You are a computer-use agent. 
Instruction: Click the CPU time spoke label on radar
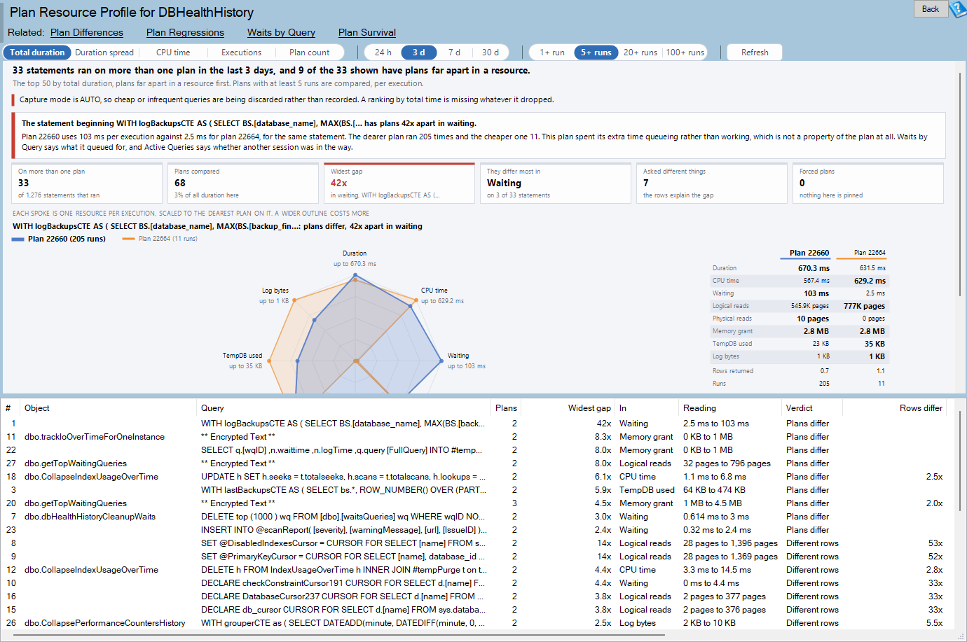(x=434, y=290)
